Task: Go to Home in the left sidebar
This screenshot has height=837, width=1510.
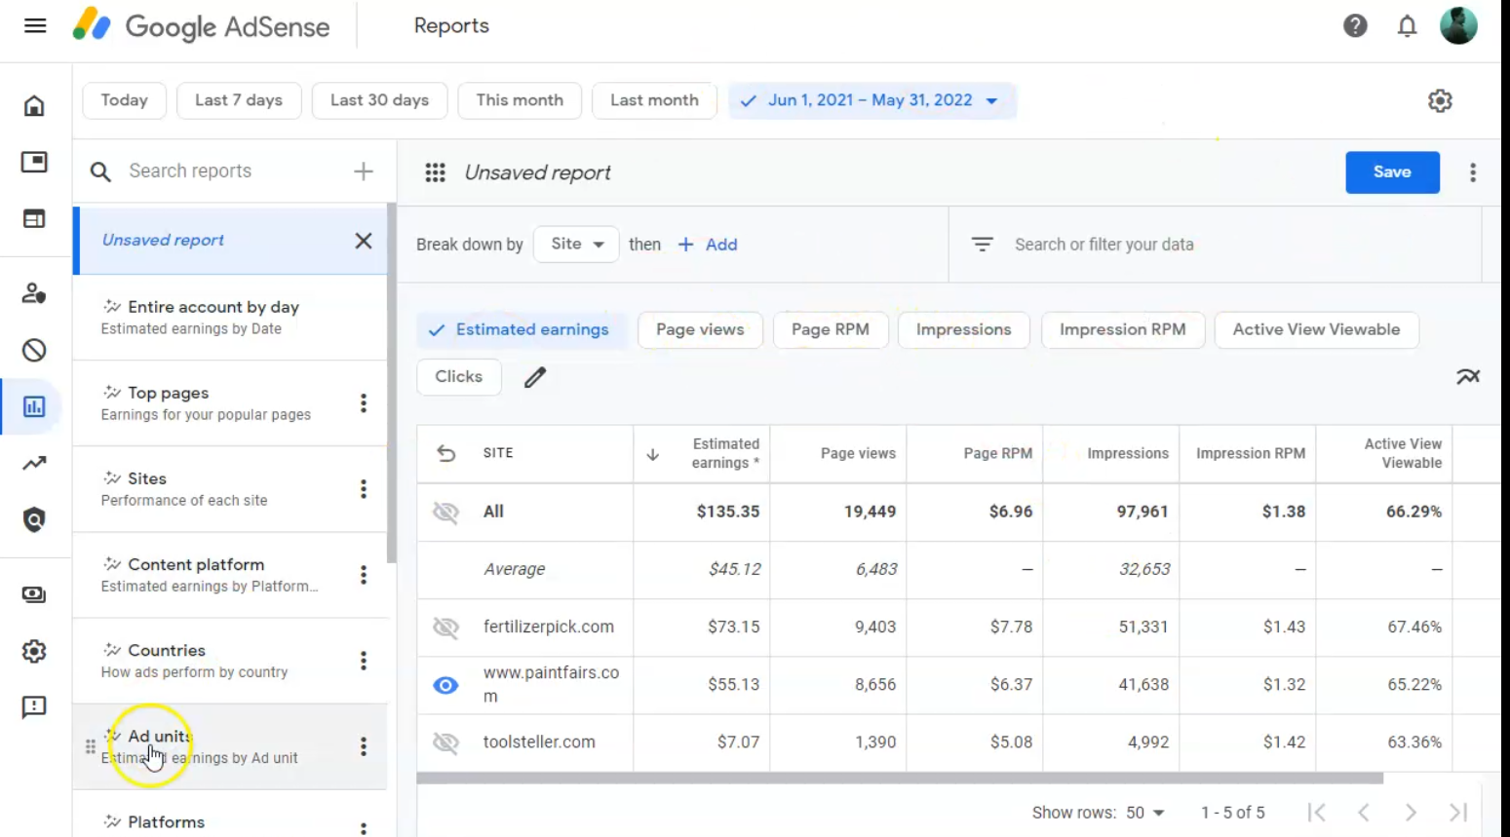Action: pyautogui.click(x=34, y=105)
